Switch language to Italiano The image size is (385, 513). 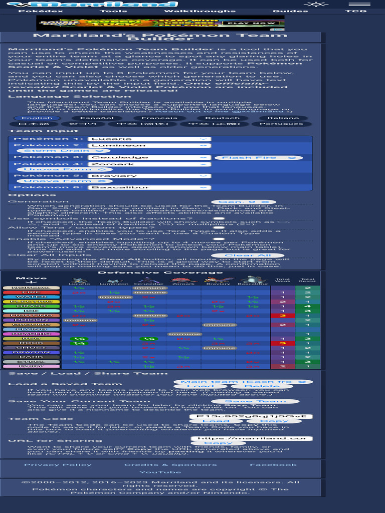283,118
